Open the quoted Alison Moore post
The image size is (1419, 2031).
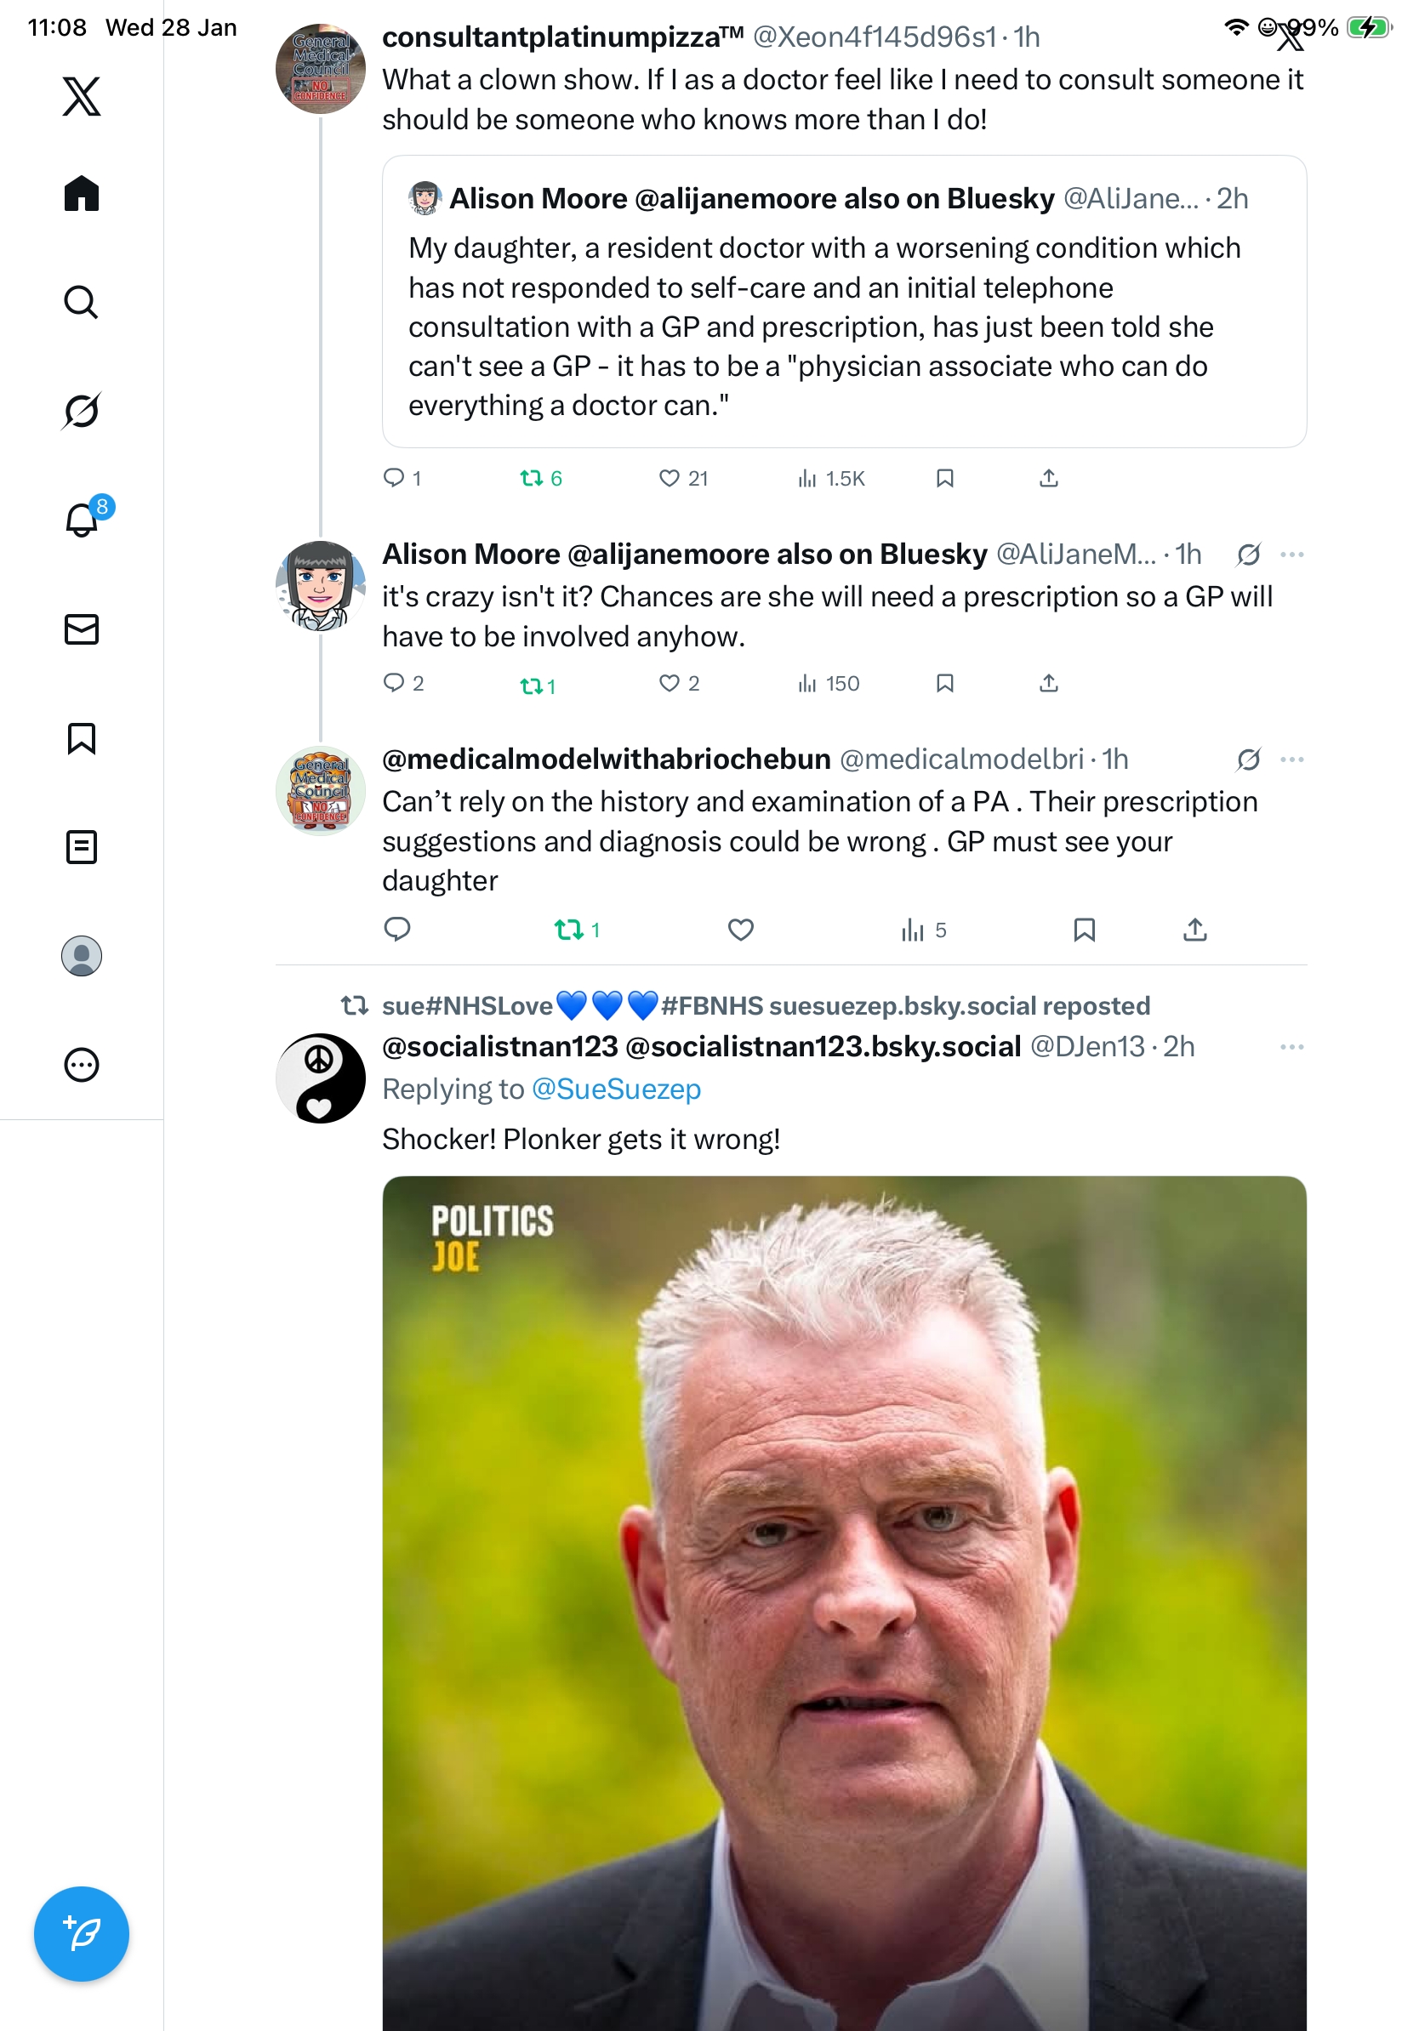click(844, 302)
